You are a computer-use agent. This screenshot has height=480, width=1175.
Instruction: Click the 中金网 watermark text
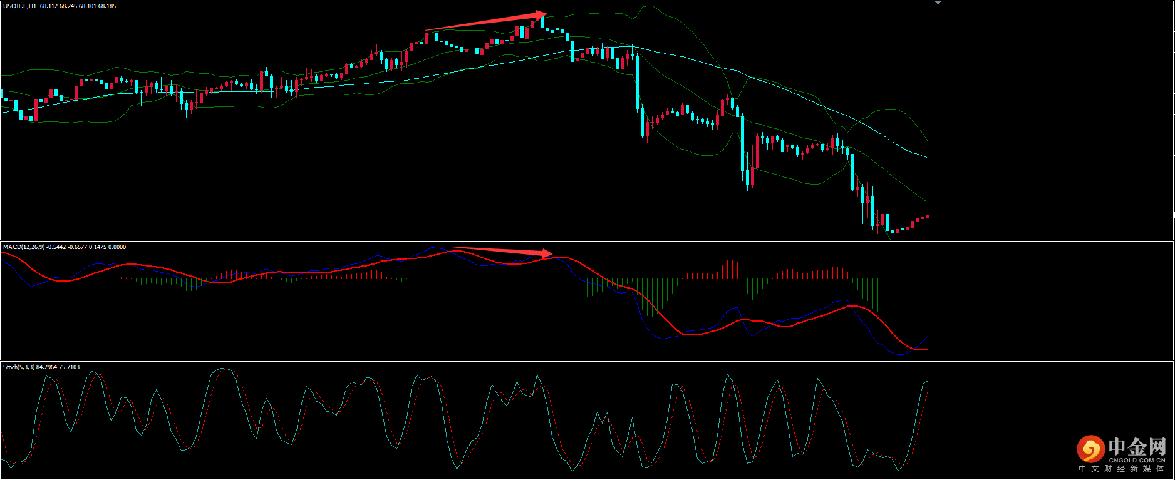(1136, 447)
